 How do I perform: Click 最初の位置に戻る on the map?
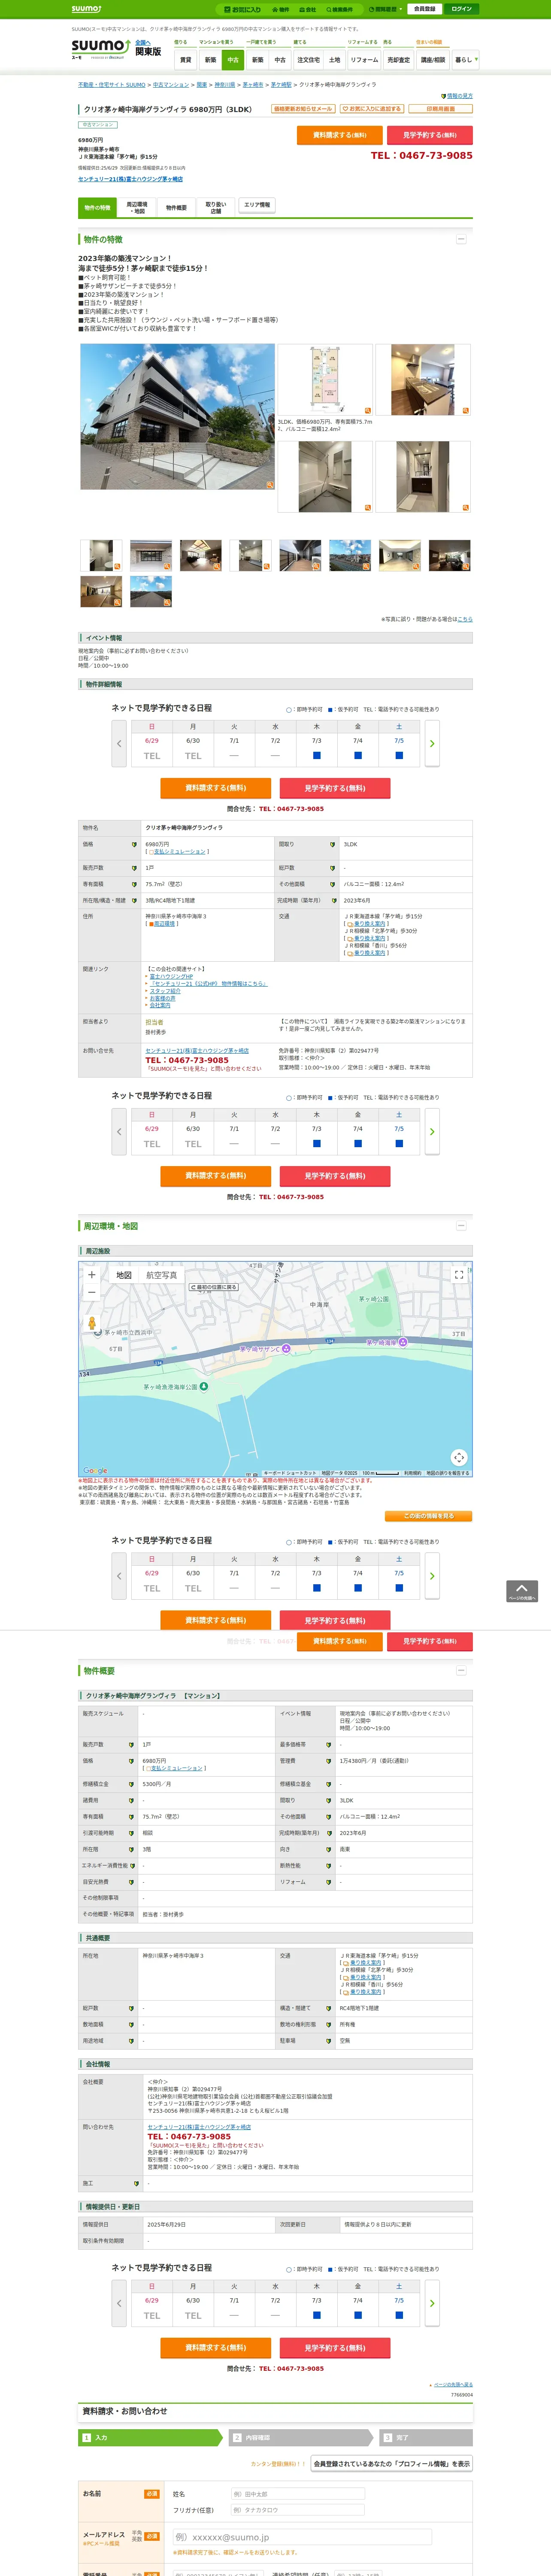214,1287
